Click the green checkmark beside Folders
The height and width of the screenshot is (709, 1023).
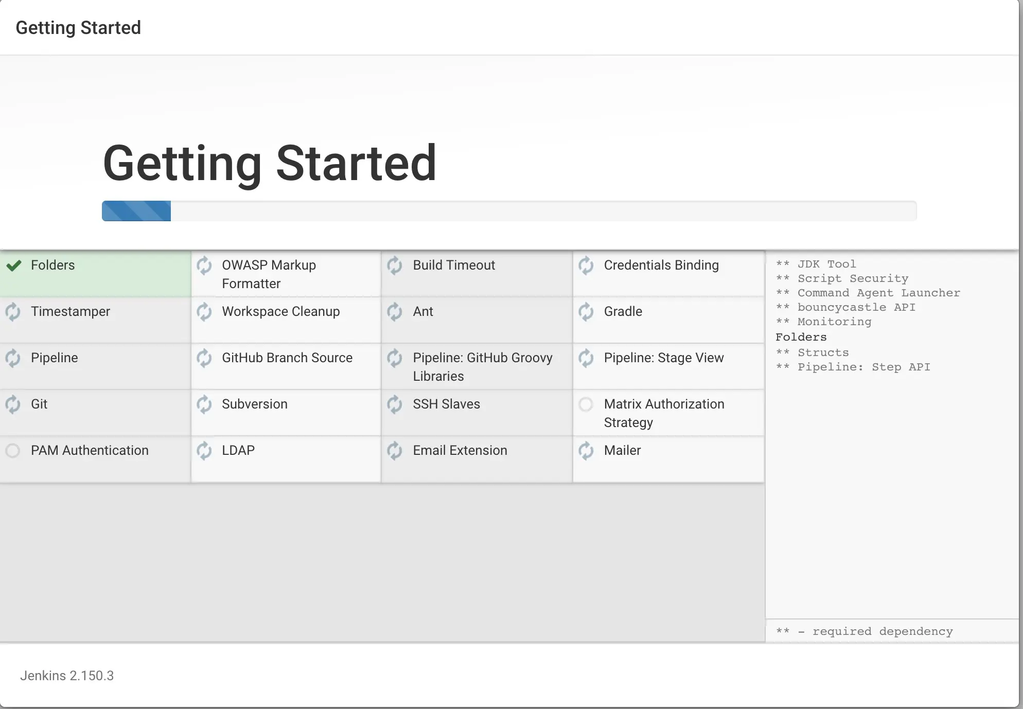(14, 265)
